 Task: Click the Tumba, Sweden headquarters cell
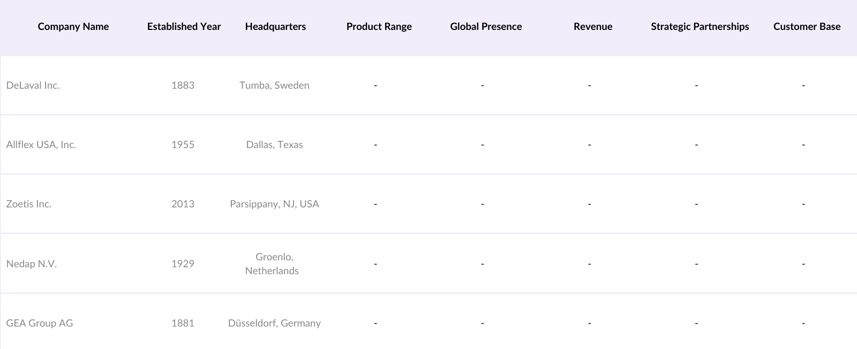click(x=274, y=86)
